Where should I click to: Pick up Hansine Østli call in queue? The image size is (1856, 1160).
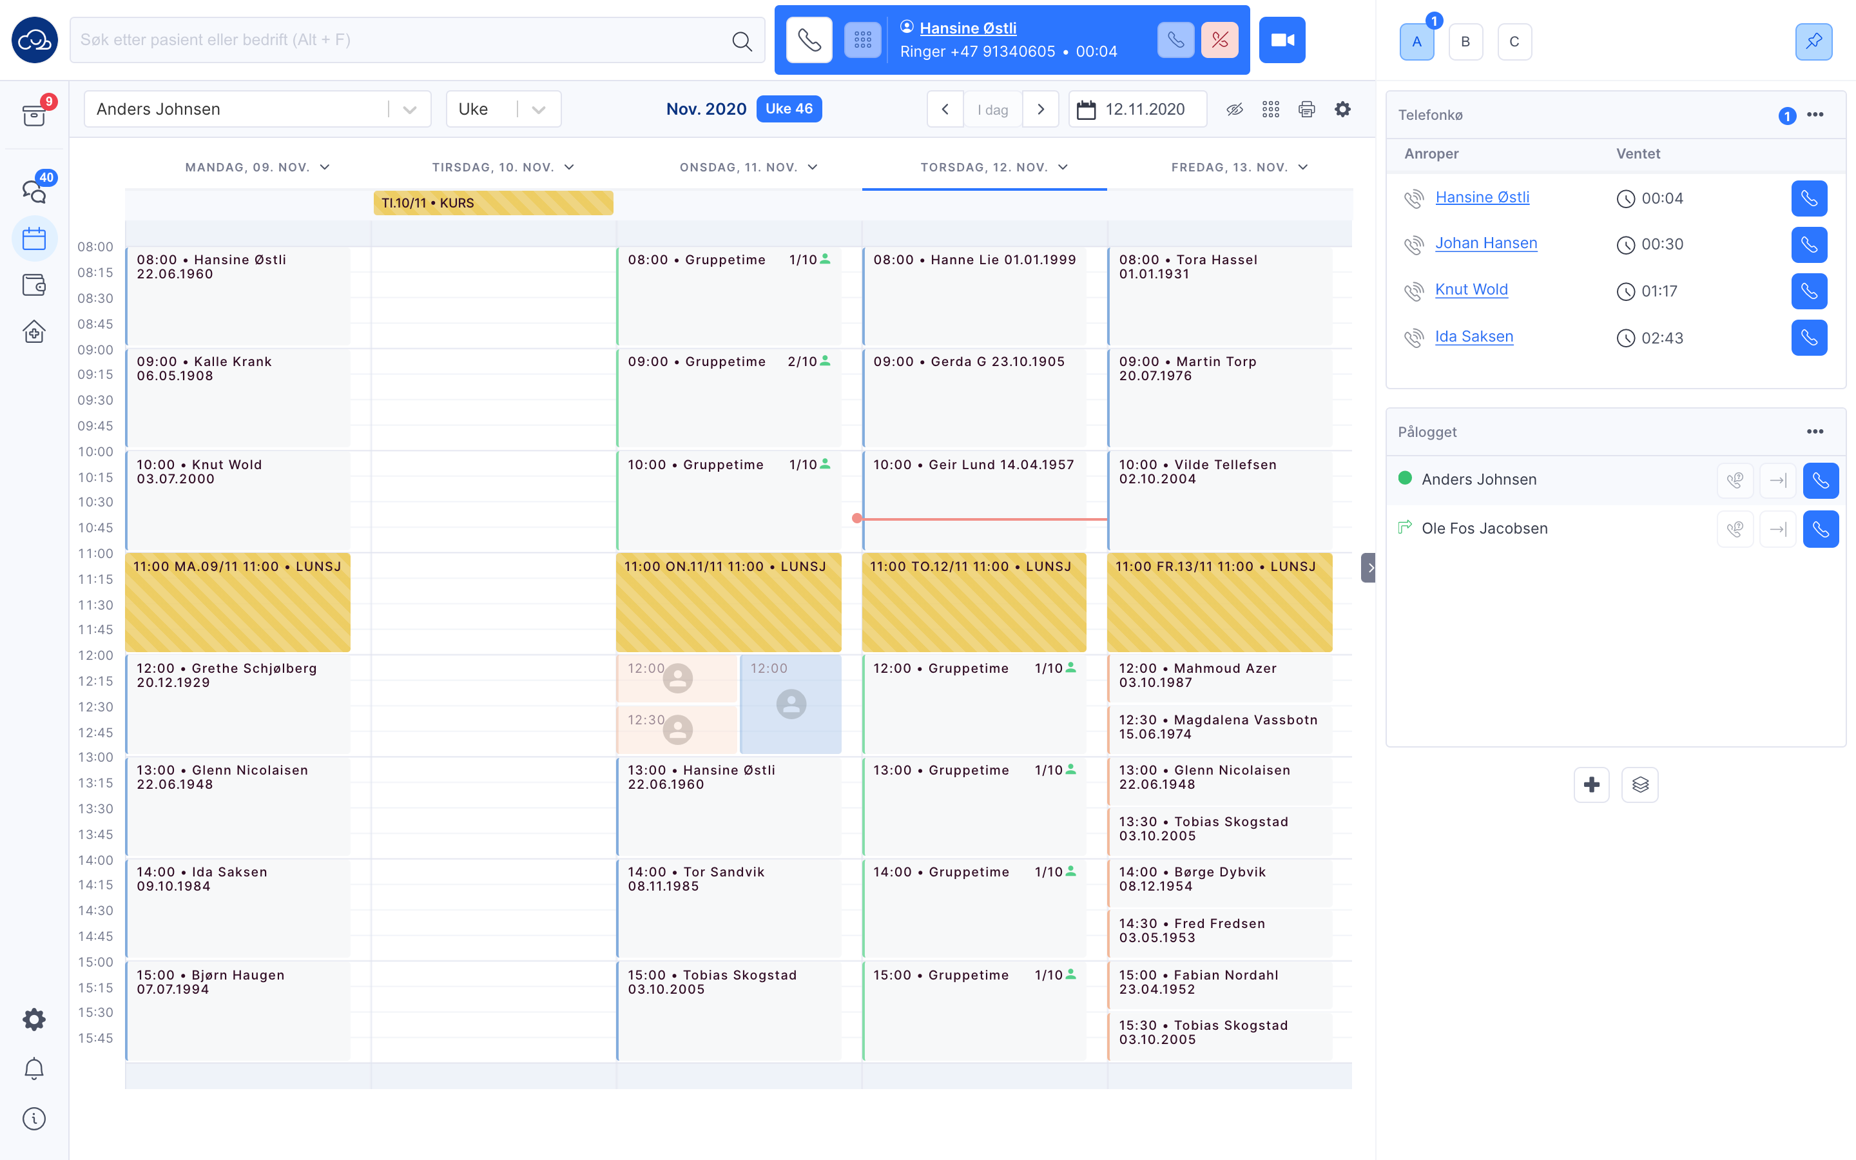(1809, 198)
